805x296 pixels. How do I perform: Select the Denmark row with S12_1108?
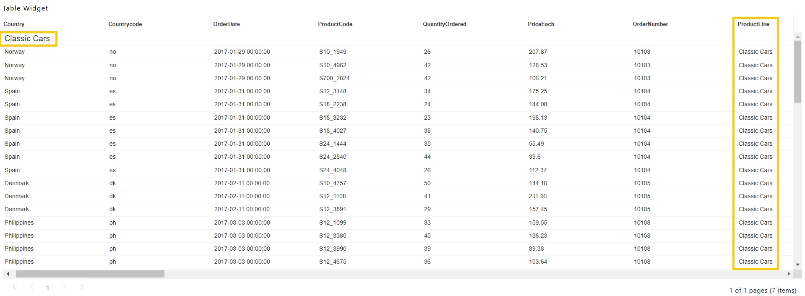[398, 196]
